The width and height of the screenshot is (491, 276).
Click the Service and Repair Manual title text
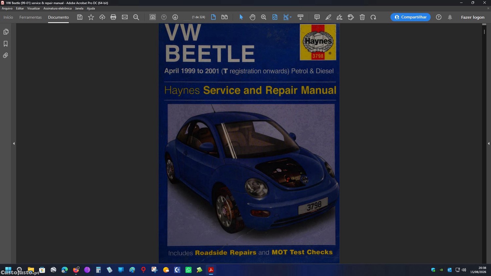270,90
